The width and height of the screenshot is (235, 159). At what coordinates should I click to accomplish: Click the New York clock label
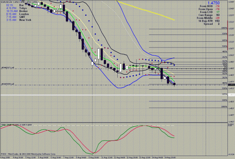[x=25, y=20]
